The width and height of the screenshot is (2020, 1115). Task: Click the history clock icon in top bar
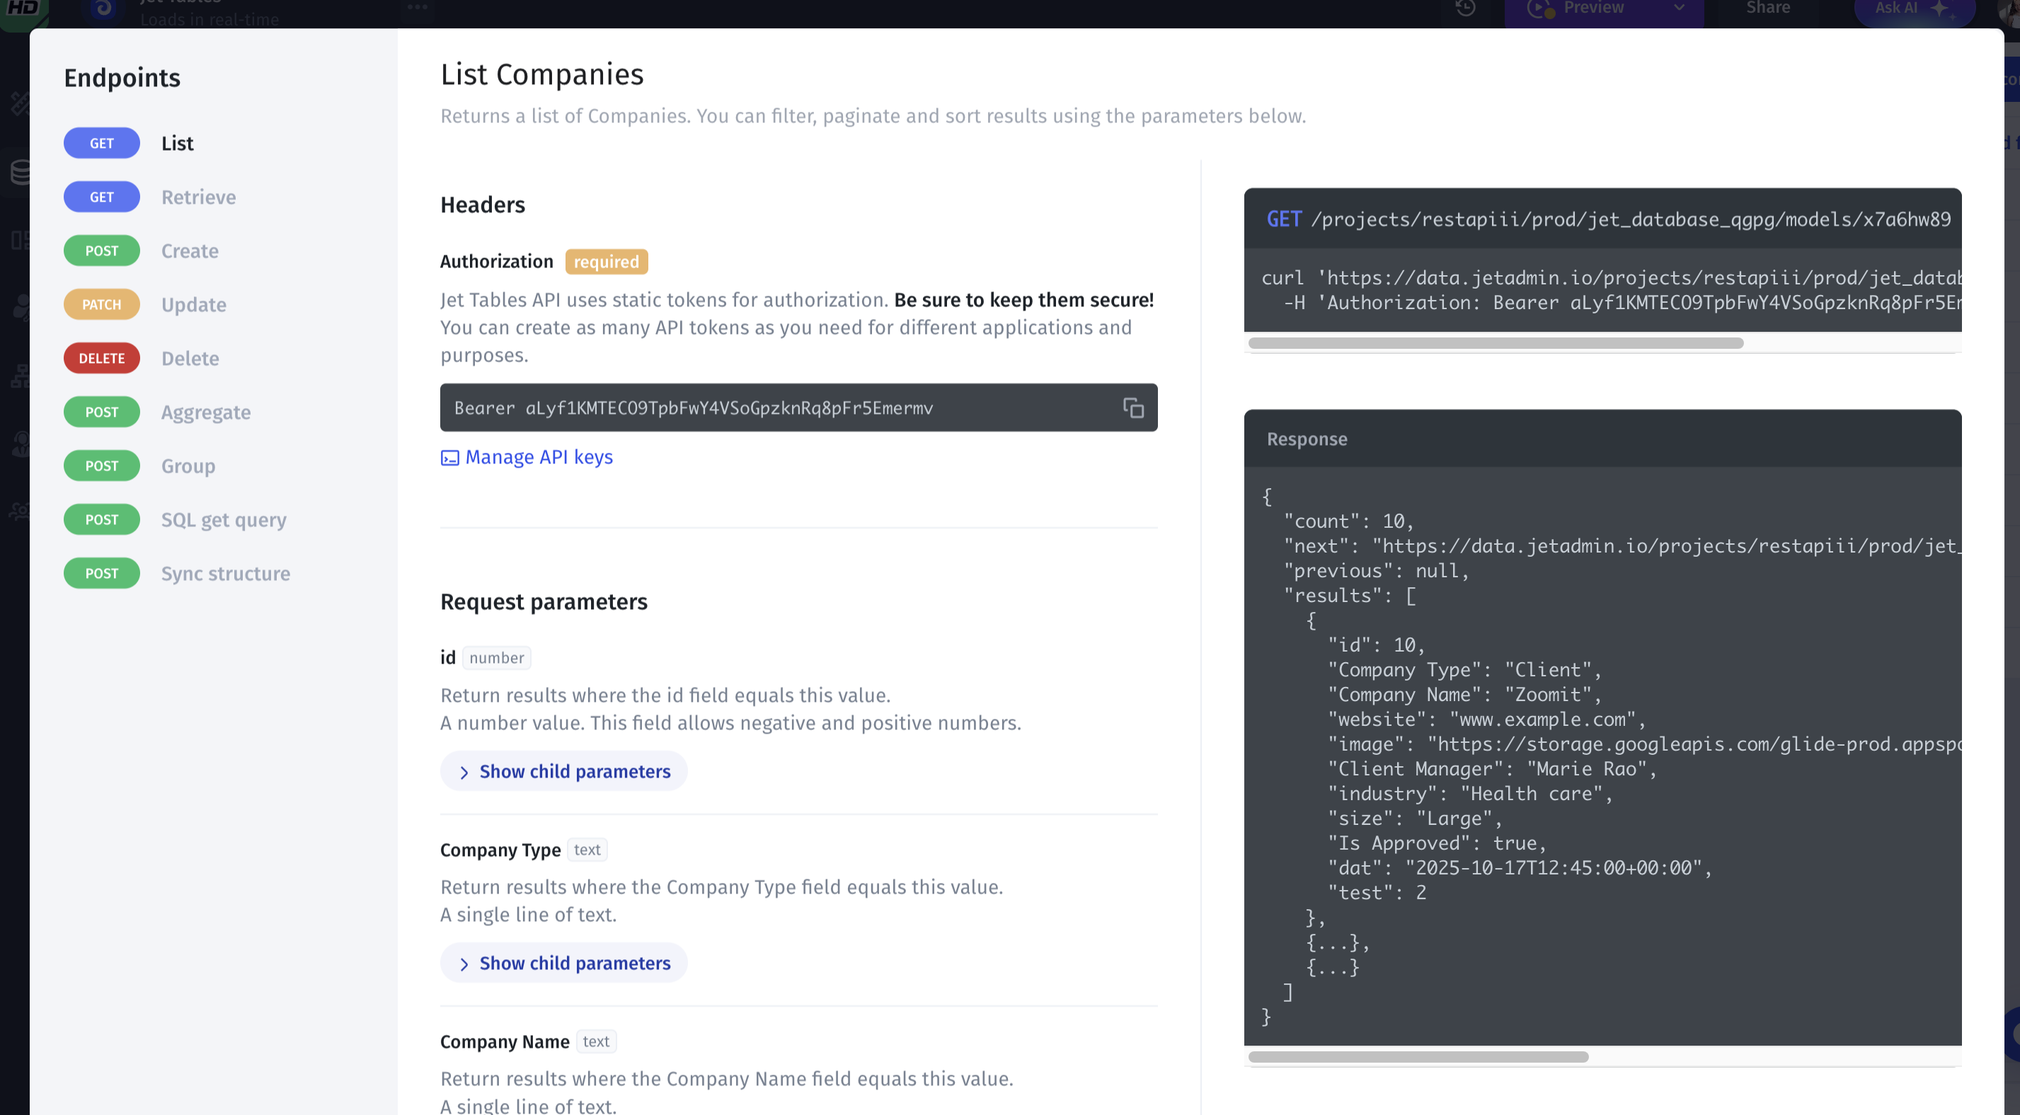pos(1465,8)
